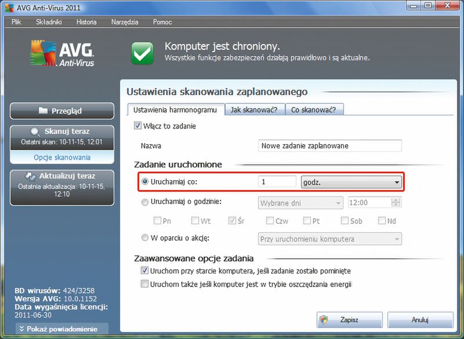This screenshot has width=464, height=339.
Task: Cancel with the Anuluj button
Action: tap(420, 320)
